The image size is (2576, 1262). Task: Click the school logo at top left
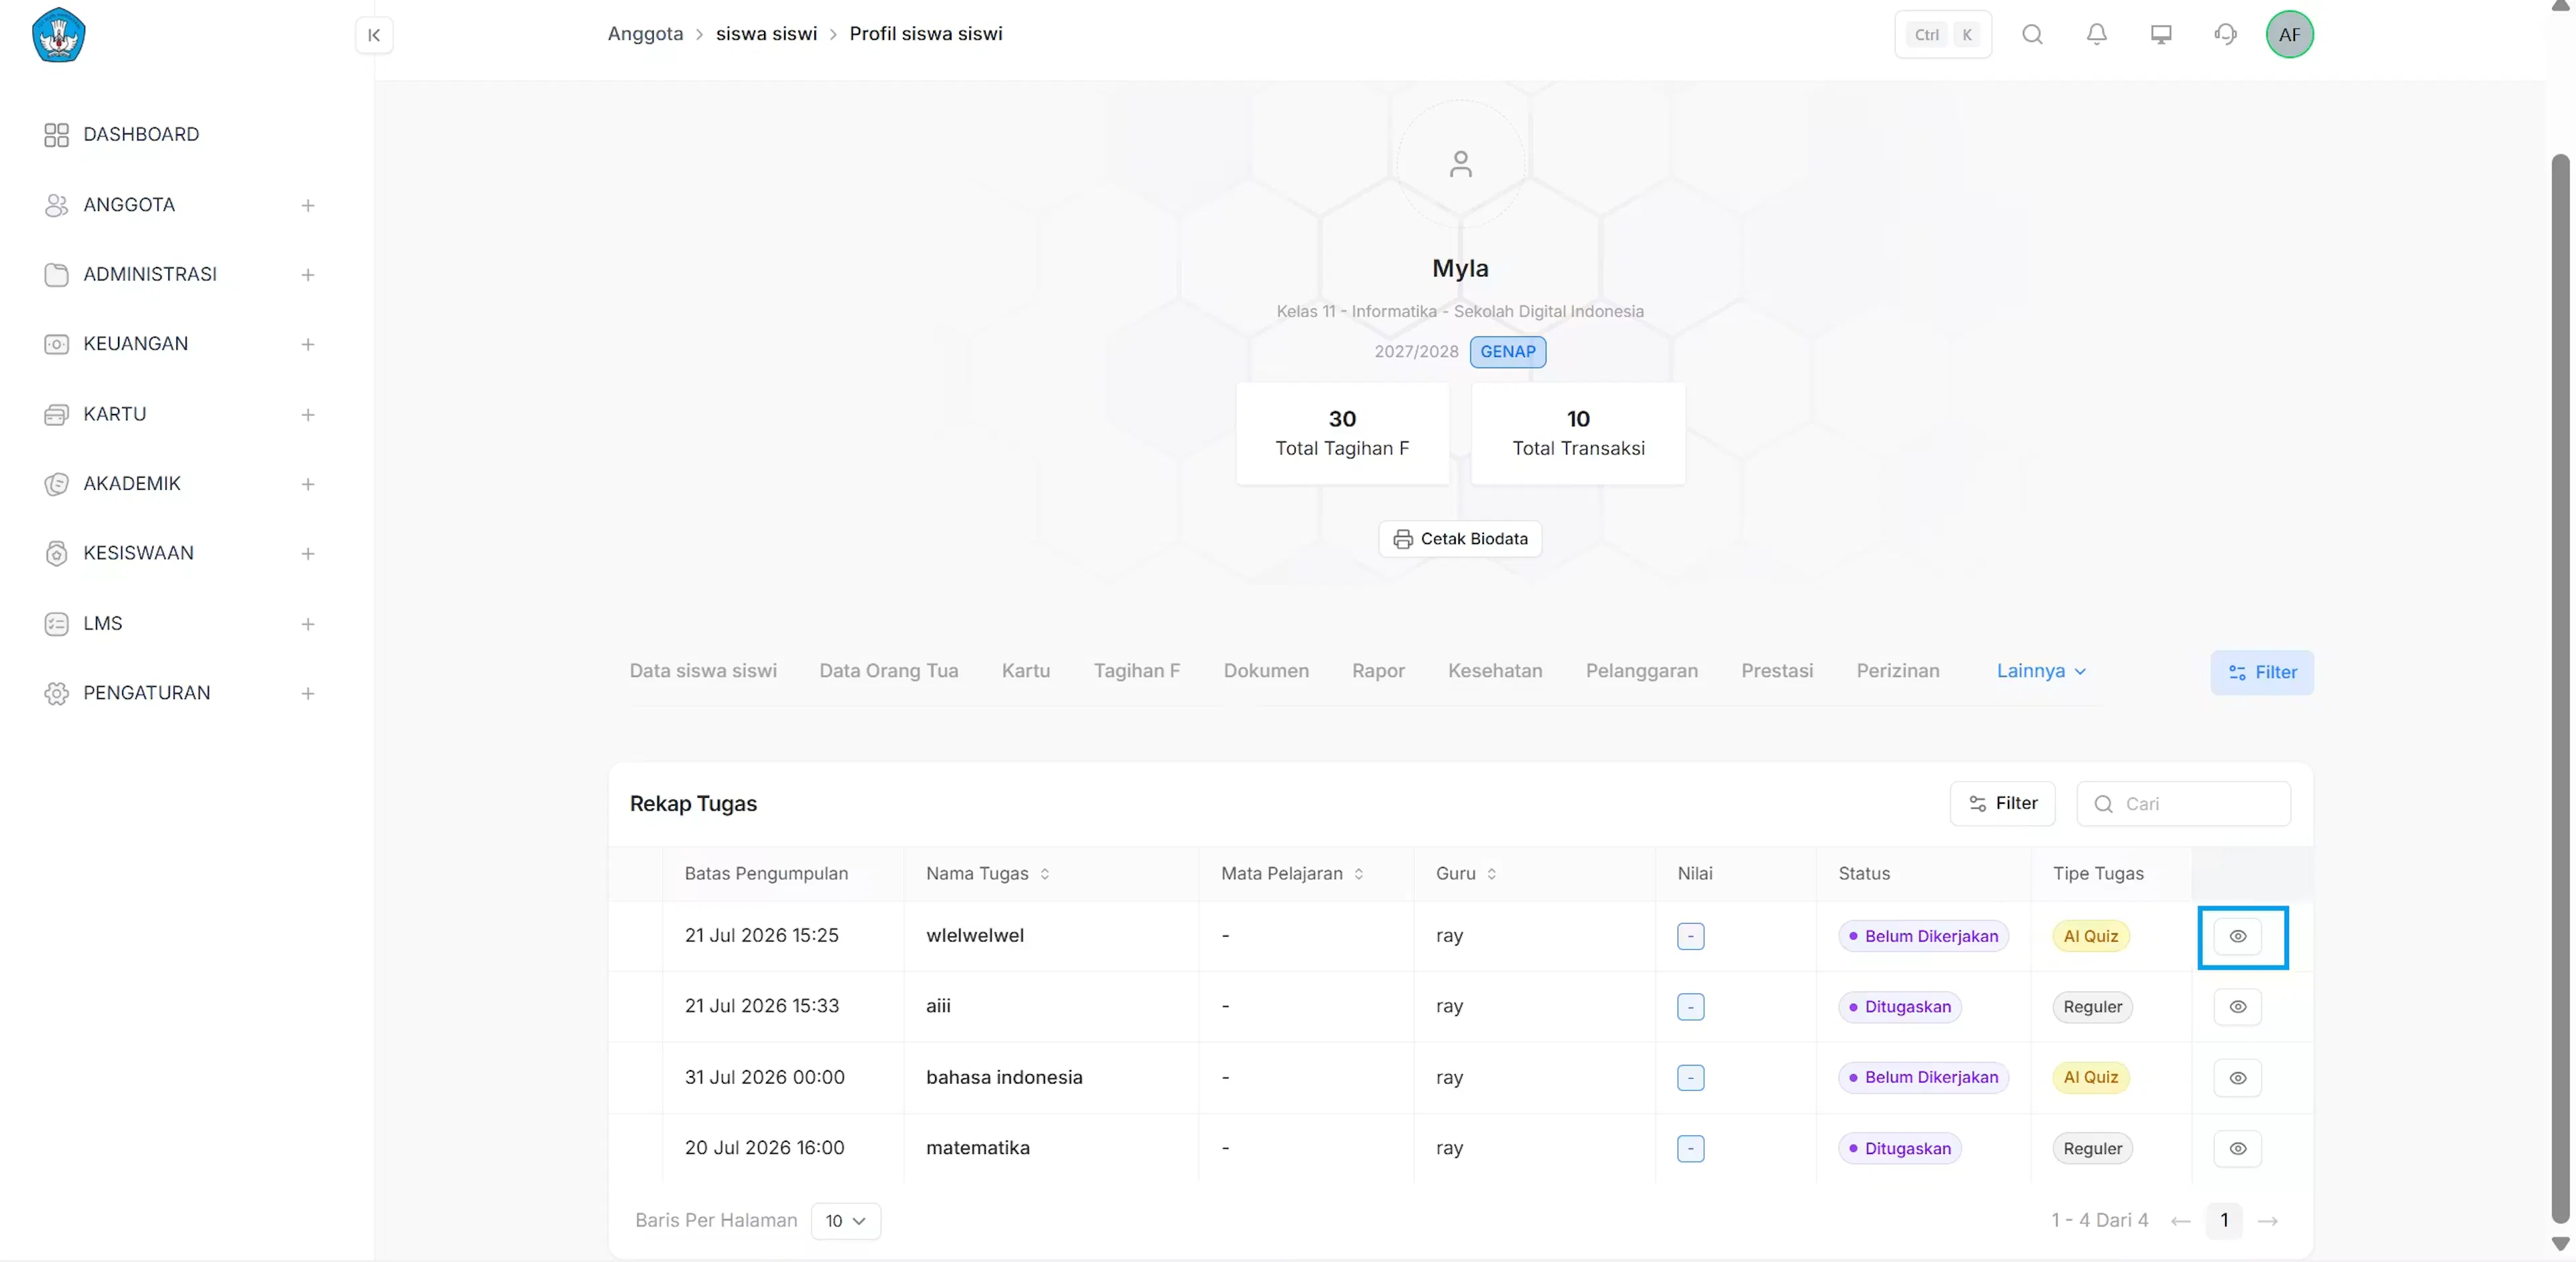tap(58, 35)
